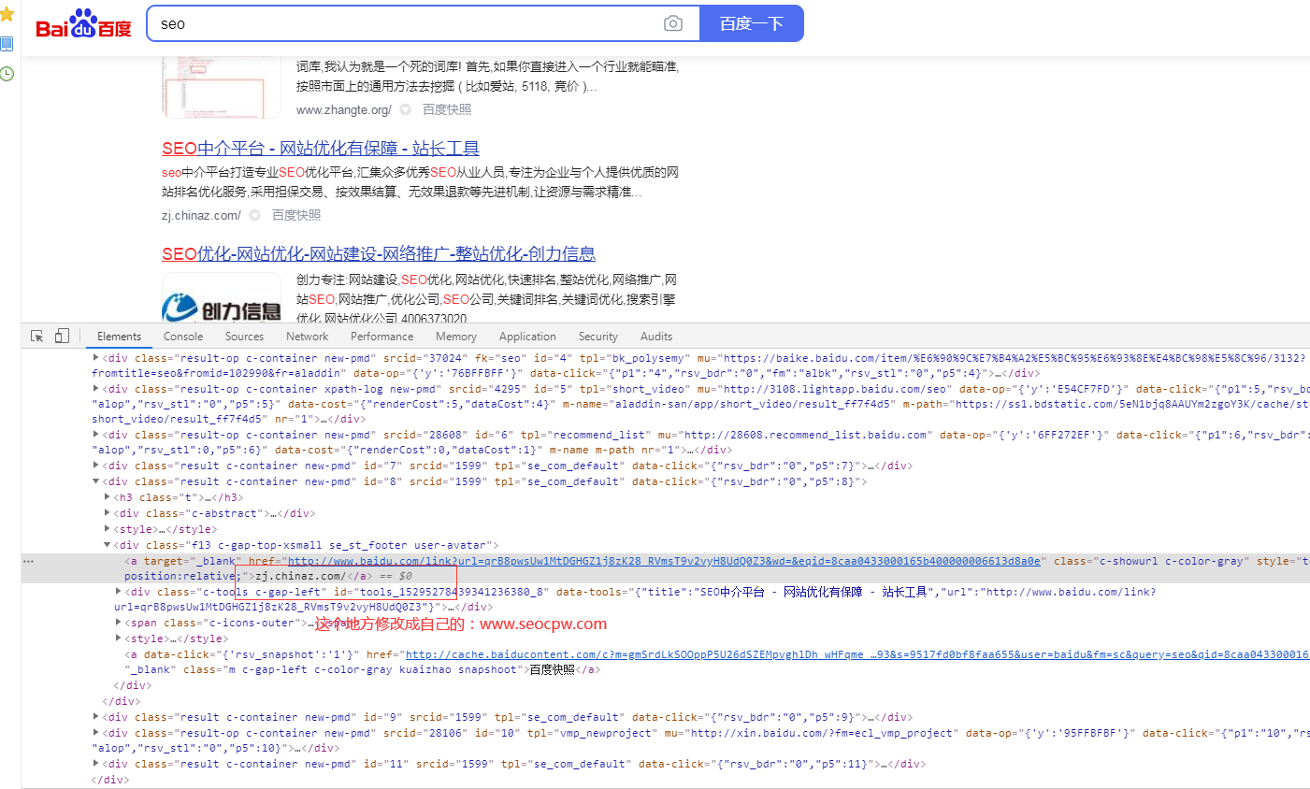Open the Audits tab
Viewport: 1310px width, 789px height.
coord(656,337)
